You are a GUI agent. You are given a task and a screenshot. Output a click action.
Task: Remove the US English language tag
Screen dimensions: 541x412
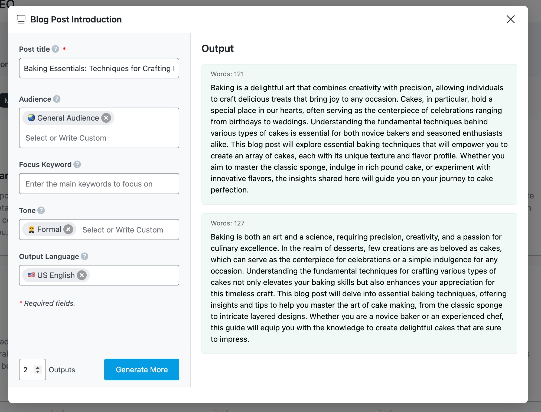click(82, 275)
